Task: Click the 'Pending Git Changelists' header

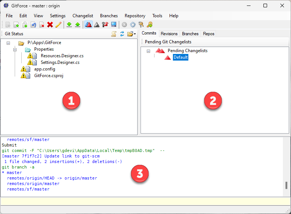Action: [x=168, y=42]
